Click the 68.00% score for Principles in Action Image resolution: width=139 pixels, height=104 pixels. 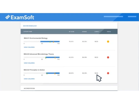(71, 73)
